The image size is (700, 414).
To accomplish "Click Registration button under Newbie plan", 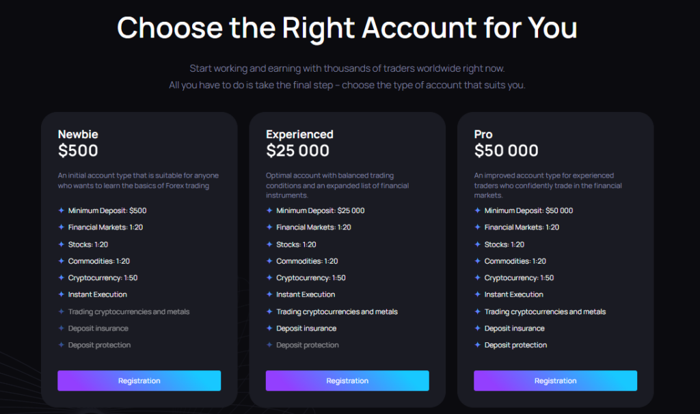I will tap(139, 381).
